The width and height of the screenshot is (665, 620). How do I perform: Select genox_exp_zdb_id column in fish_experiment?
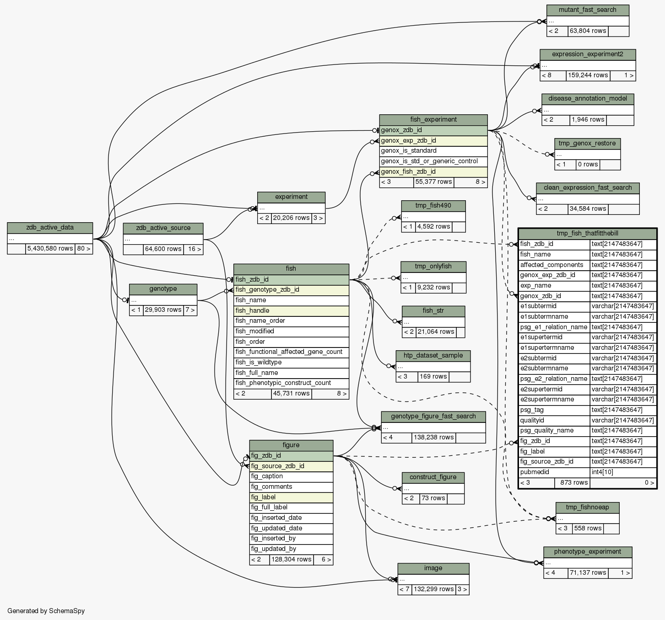point(433,141)
